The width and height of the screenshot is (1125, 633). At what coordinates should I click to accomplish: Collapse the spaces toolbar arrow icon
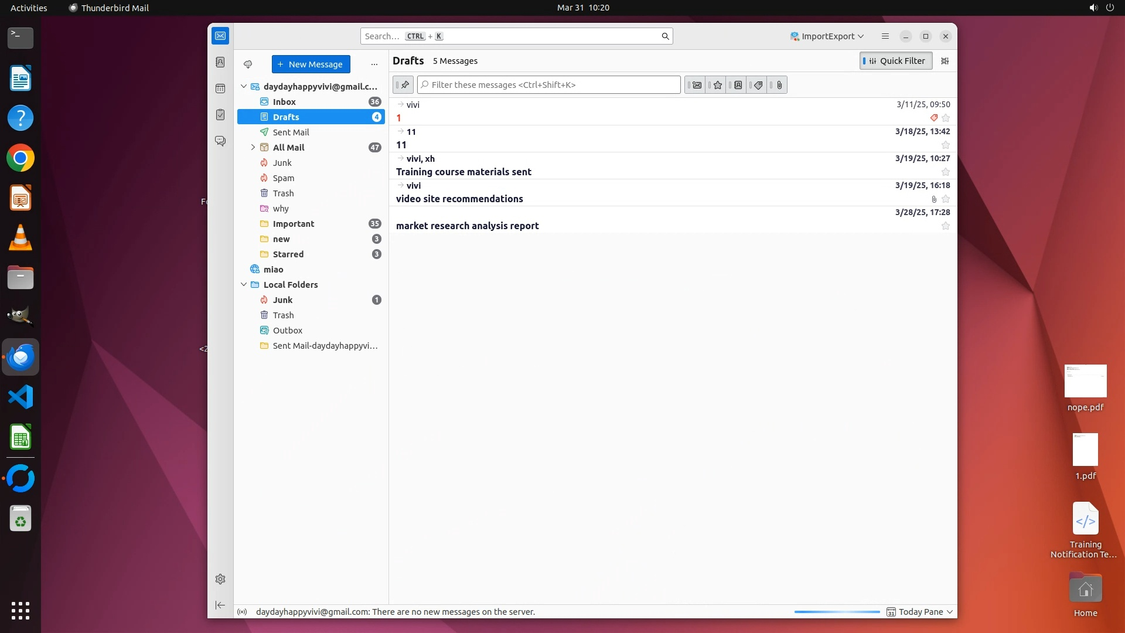coord(220,605)
